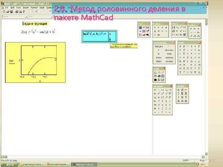The height and width of the screenshot is (167, 223).
Task: Insert plus sign from Calculator palette
Action: click(x=170, y=109)
